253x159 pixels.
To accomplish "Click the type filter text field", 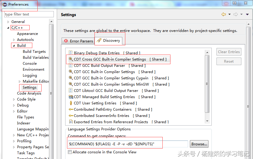I will coord(29,14).
